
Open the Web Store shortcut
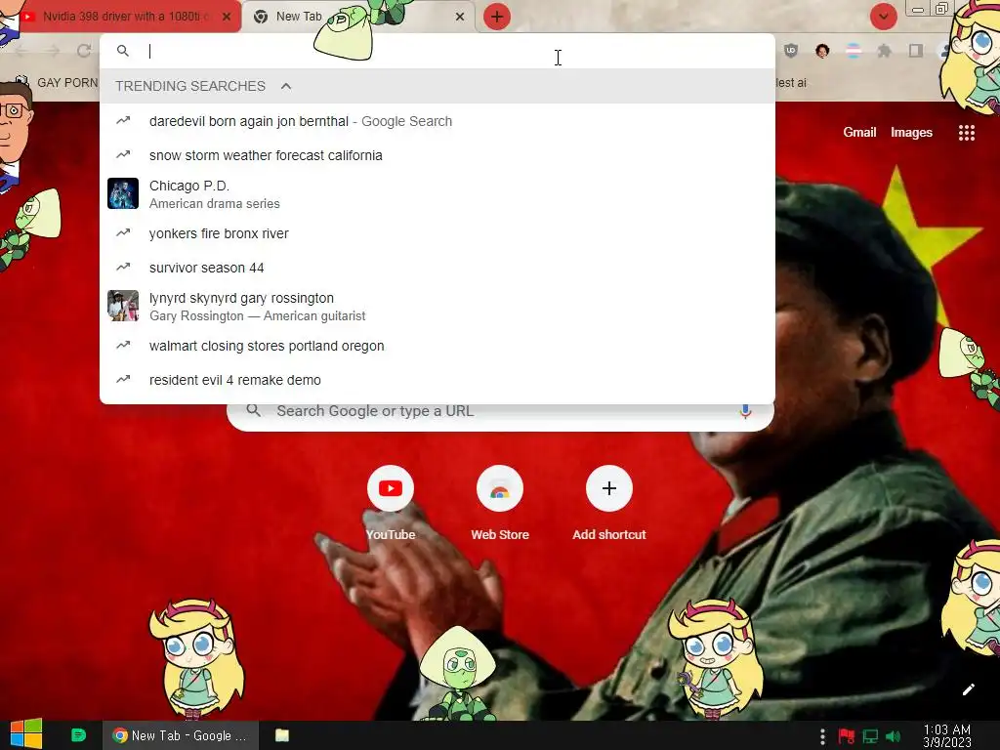click(500, 504)
